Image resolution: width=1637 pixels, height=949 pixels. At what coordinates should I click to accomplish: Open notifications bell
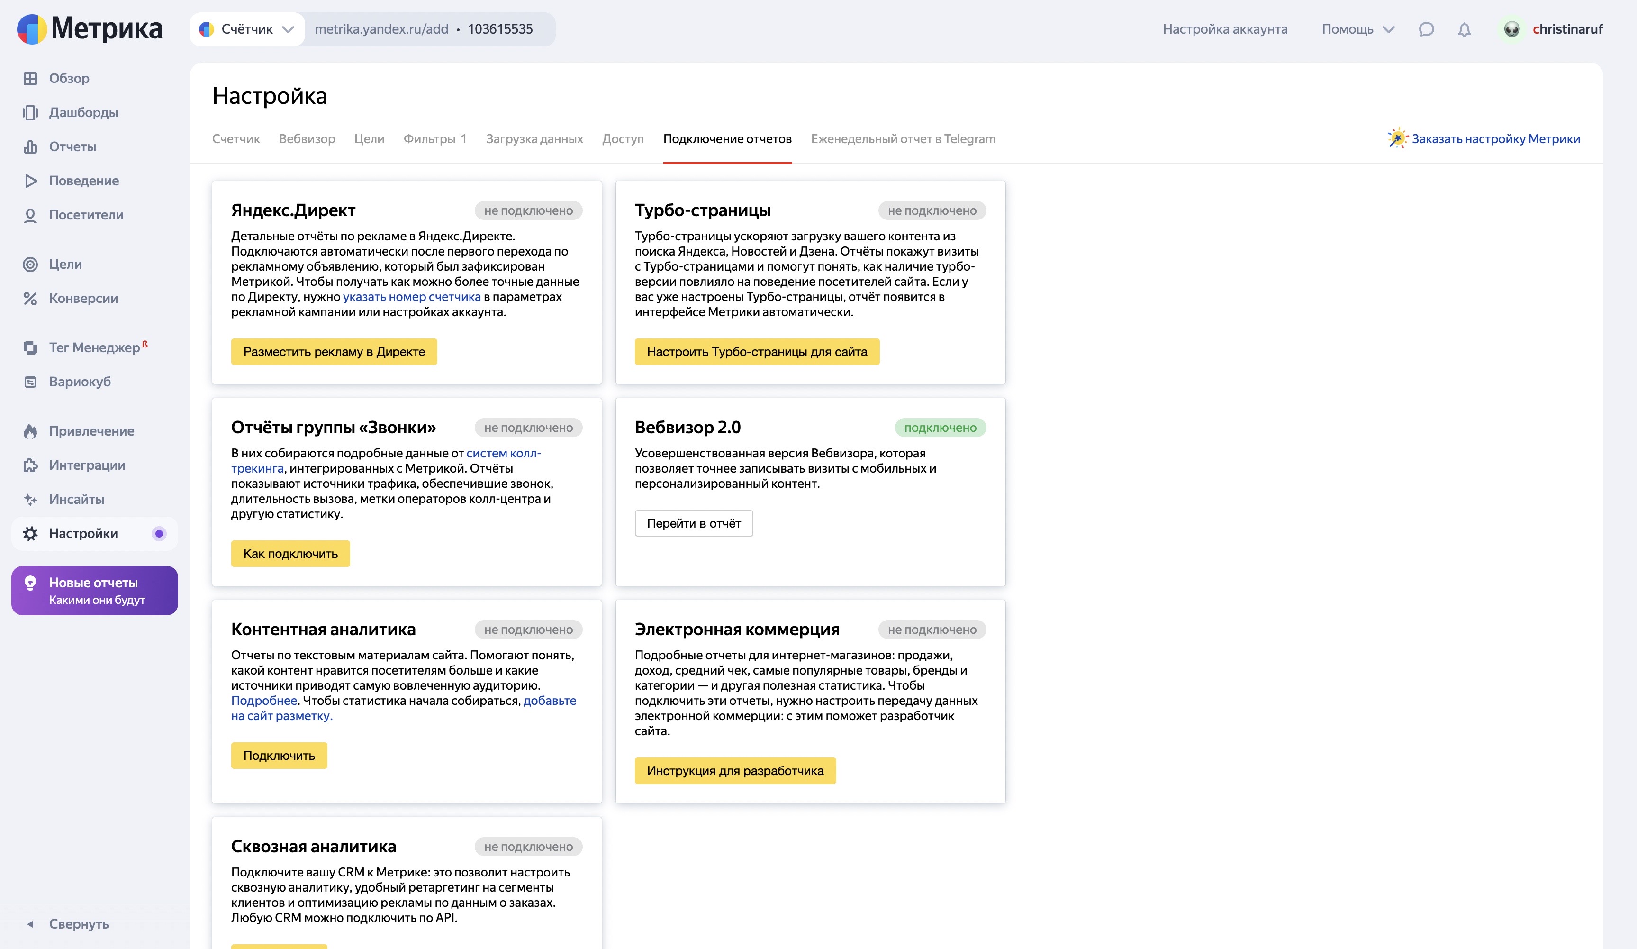tap(1464, 29)
